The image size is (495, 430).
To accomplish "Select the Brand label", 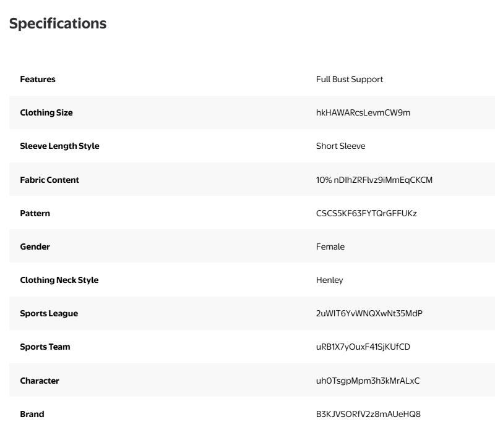I will click(x=32, y=414).
